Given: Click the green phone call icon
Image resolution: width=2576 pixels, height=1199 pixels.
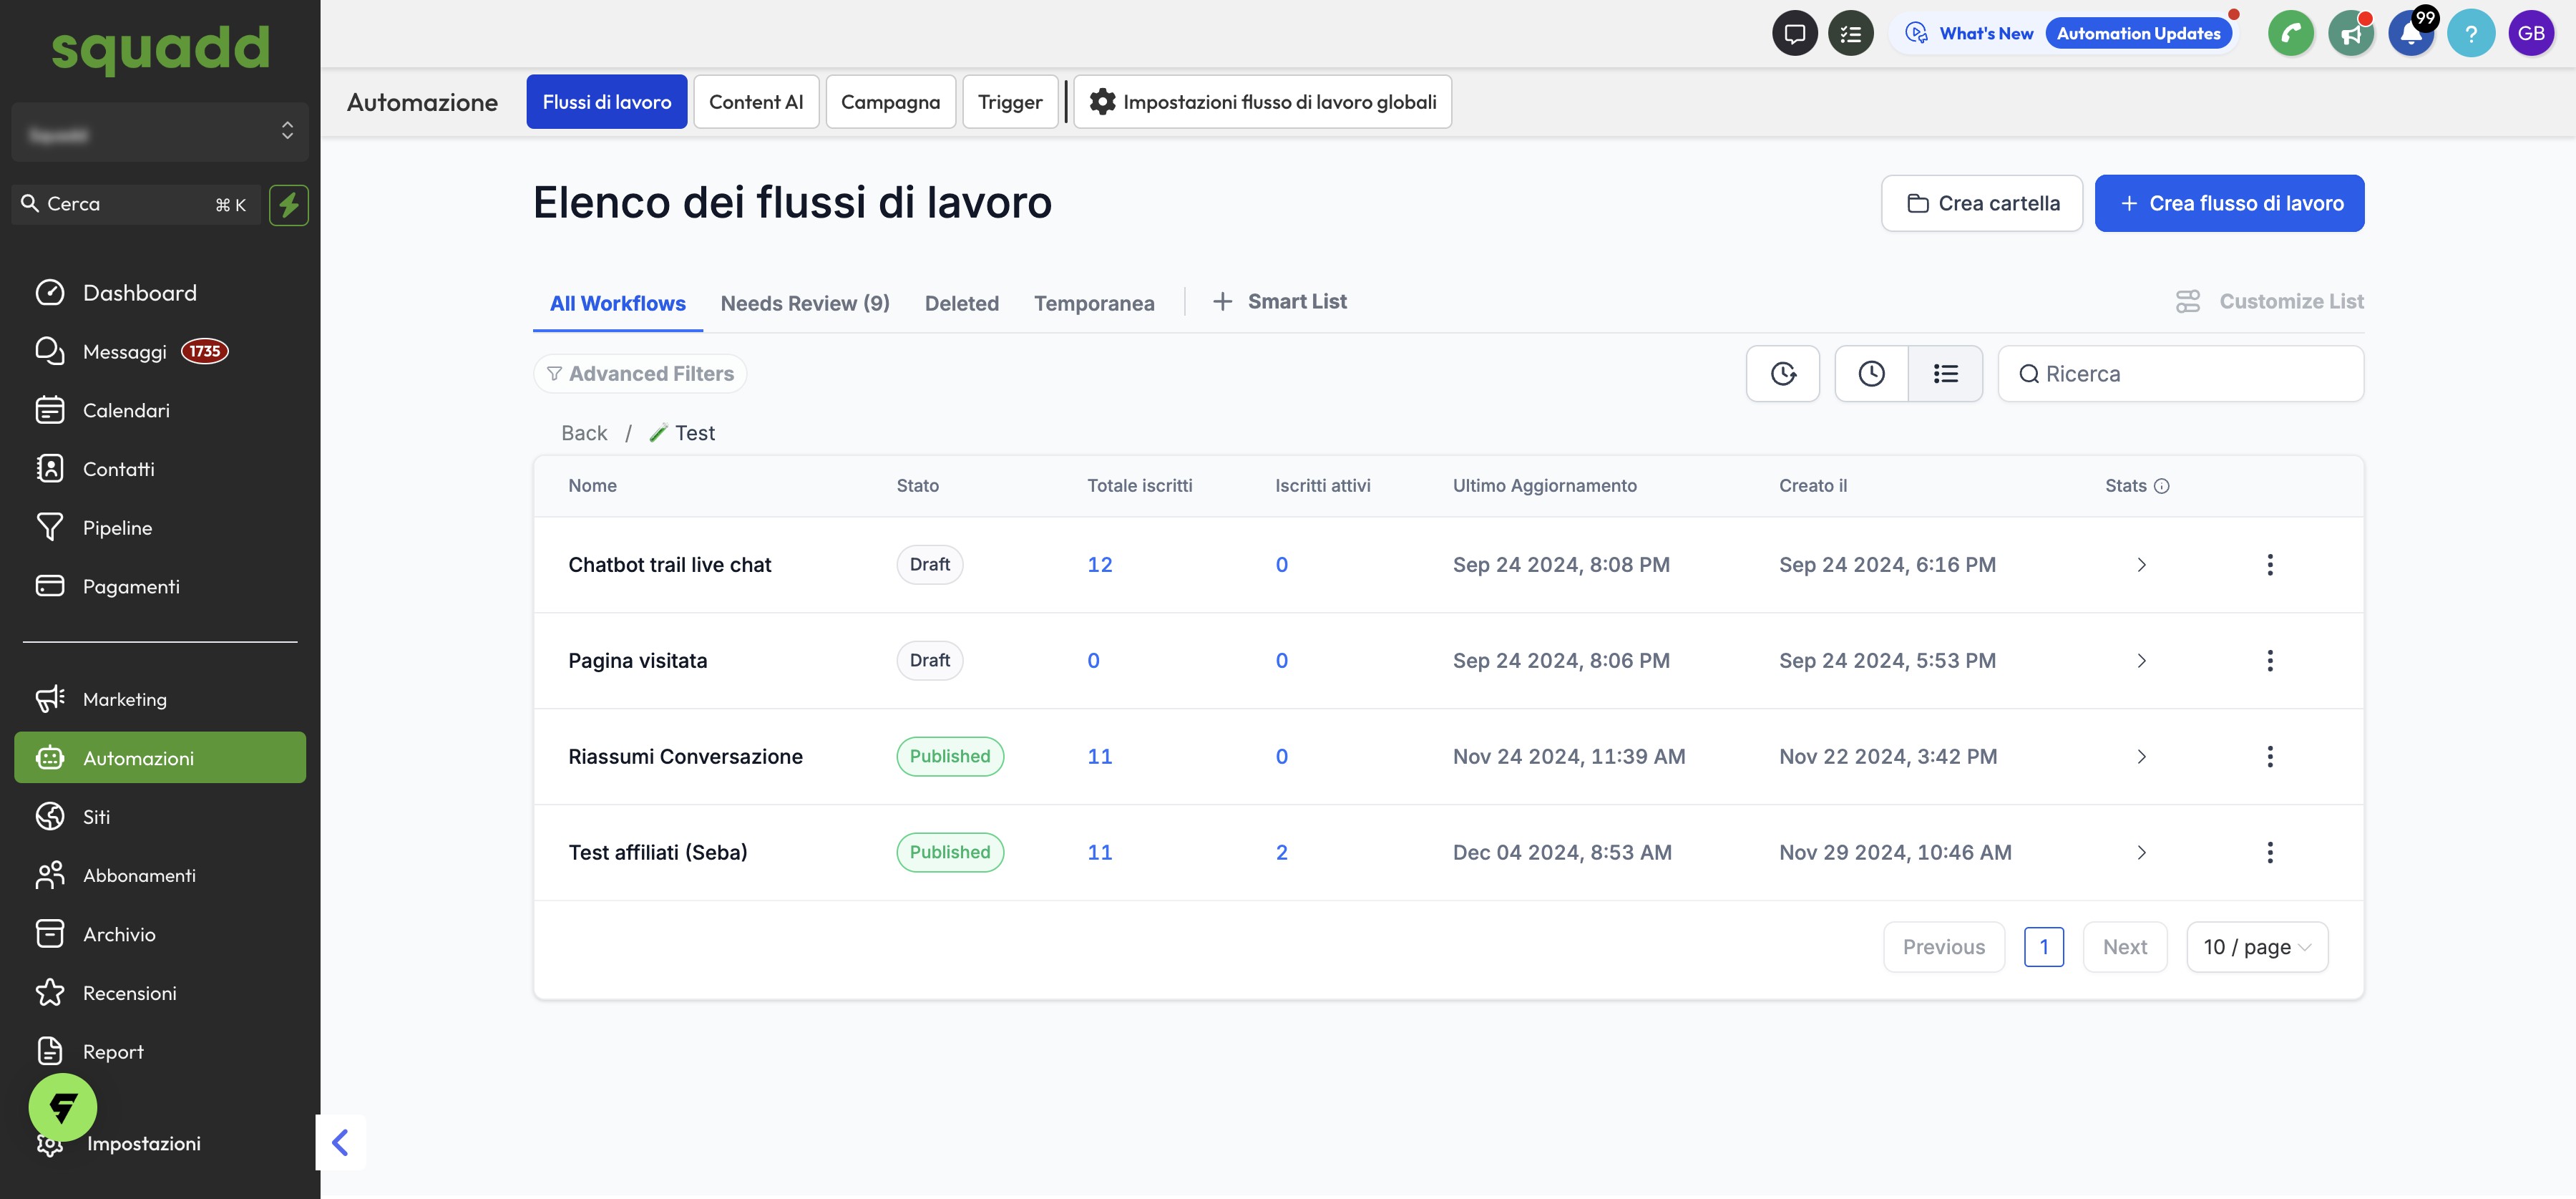Looking at the screenshot, I should point(2290,34).
